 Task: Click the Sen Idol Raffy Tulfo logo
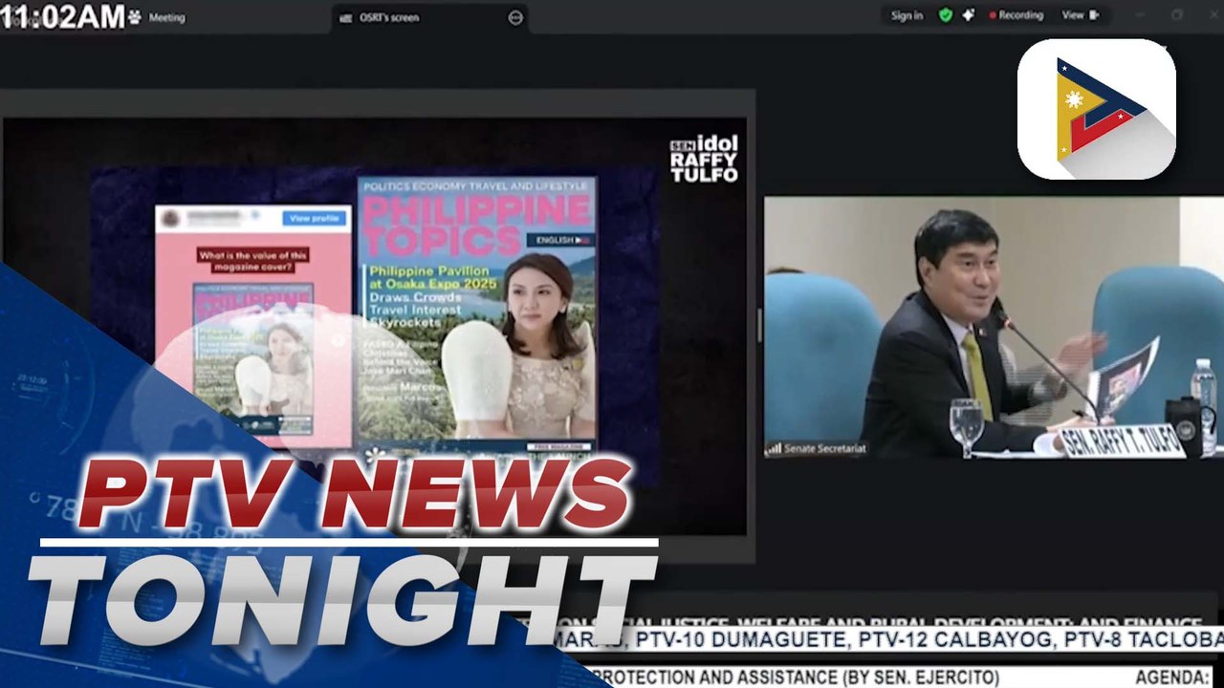(x=704, y=159)
